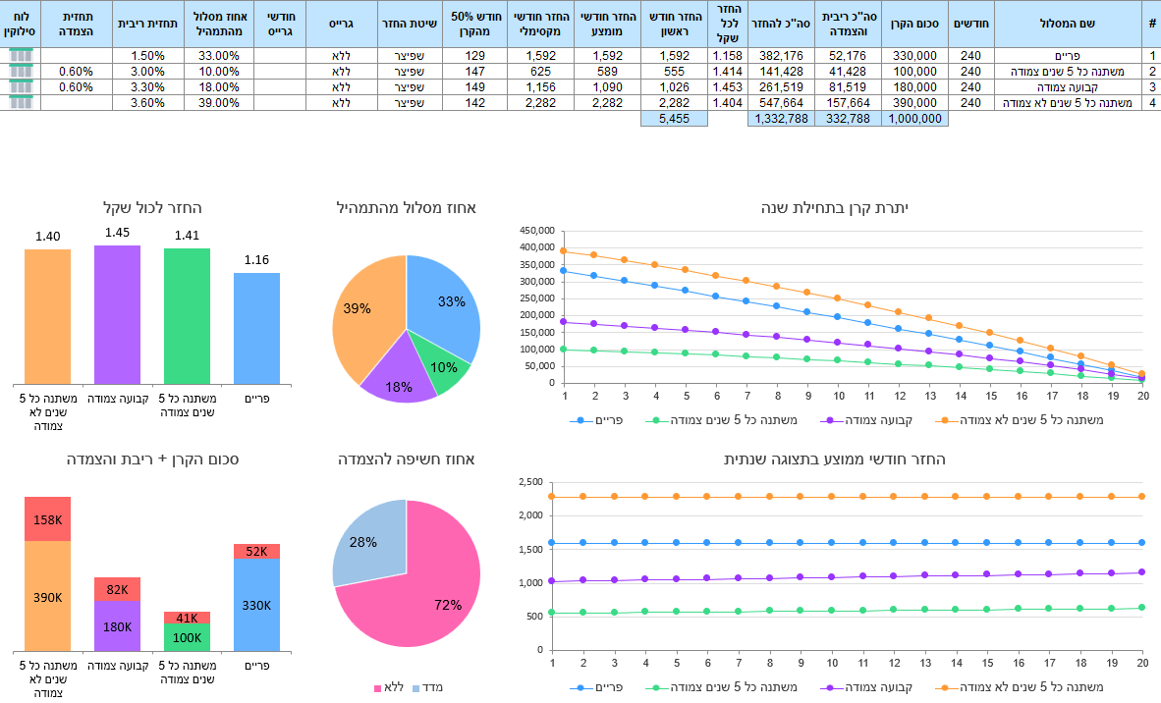Click total interest cell 332,788

pos(848,119)
